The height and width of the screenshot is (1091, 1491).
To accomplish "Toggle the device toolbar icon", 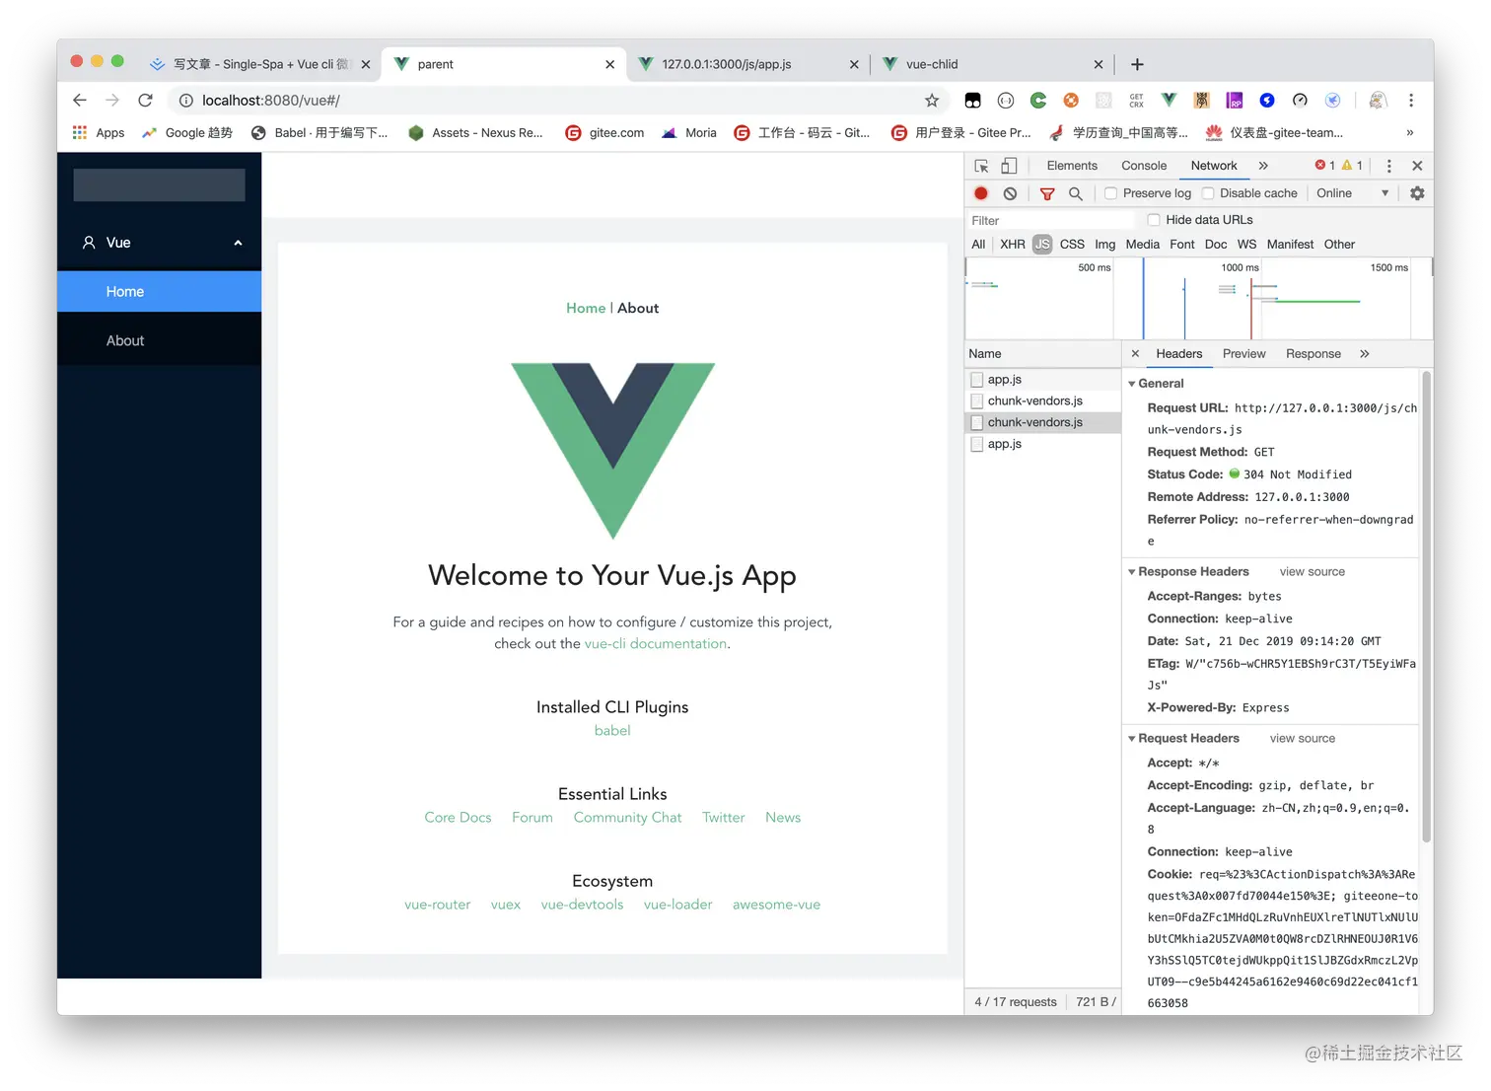I will 1009,166.
